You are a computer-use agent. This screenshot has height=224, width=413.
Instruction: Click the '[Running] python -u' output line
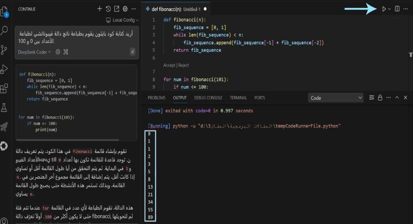[244, 126]
